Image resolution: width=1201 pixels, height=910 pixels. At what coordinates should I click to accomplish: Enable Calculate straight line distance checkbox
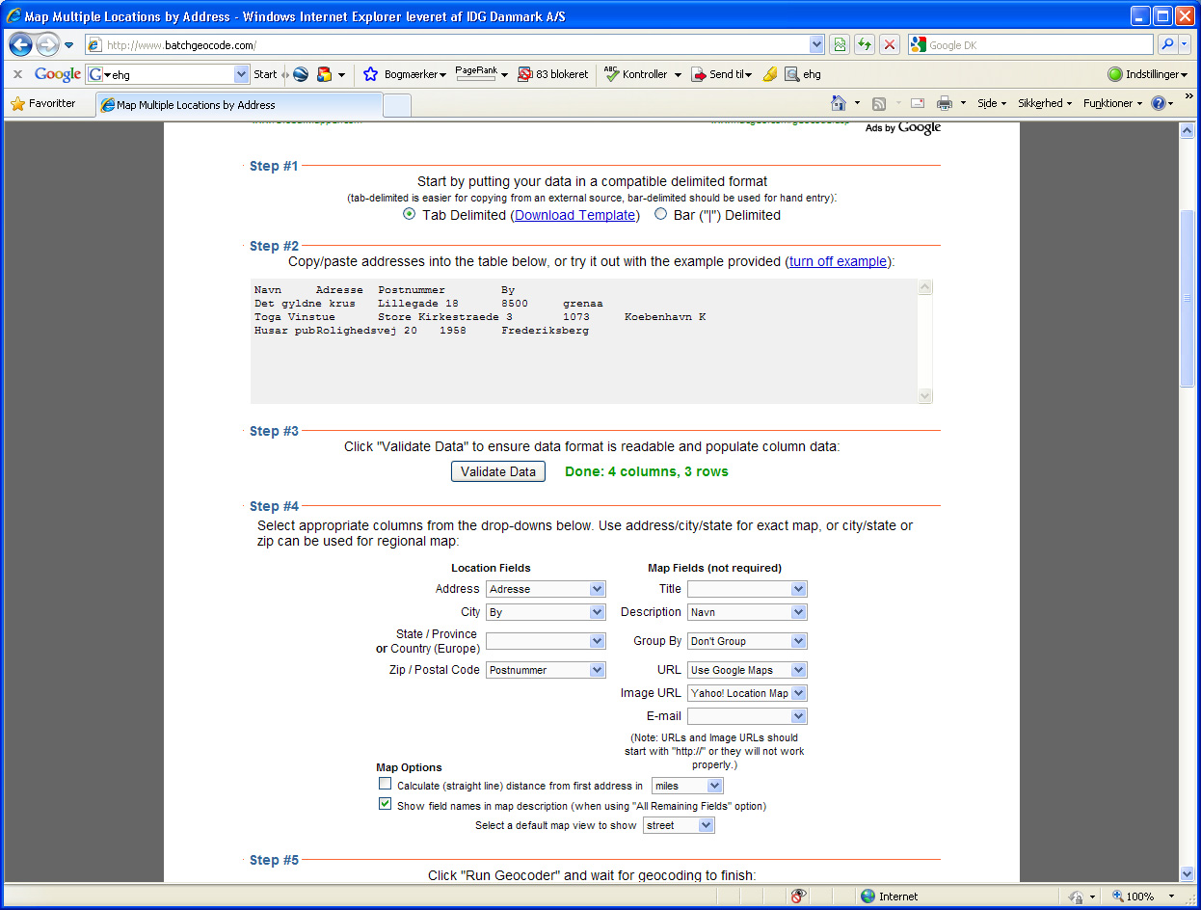(386, 784)
